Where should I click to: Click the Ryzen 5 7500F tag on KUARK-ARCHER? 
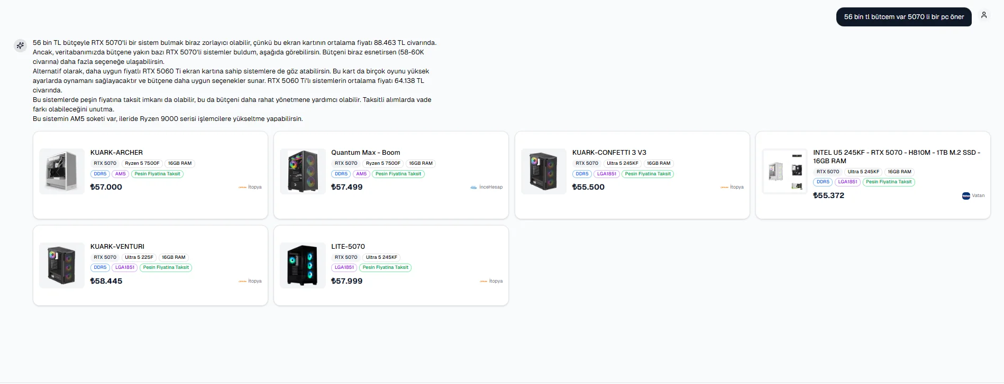pos(142,163)
